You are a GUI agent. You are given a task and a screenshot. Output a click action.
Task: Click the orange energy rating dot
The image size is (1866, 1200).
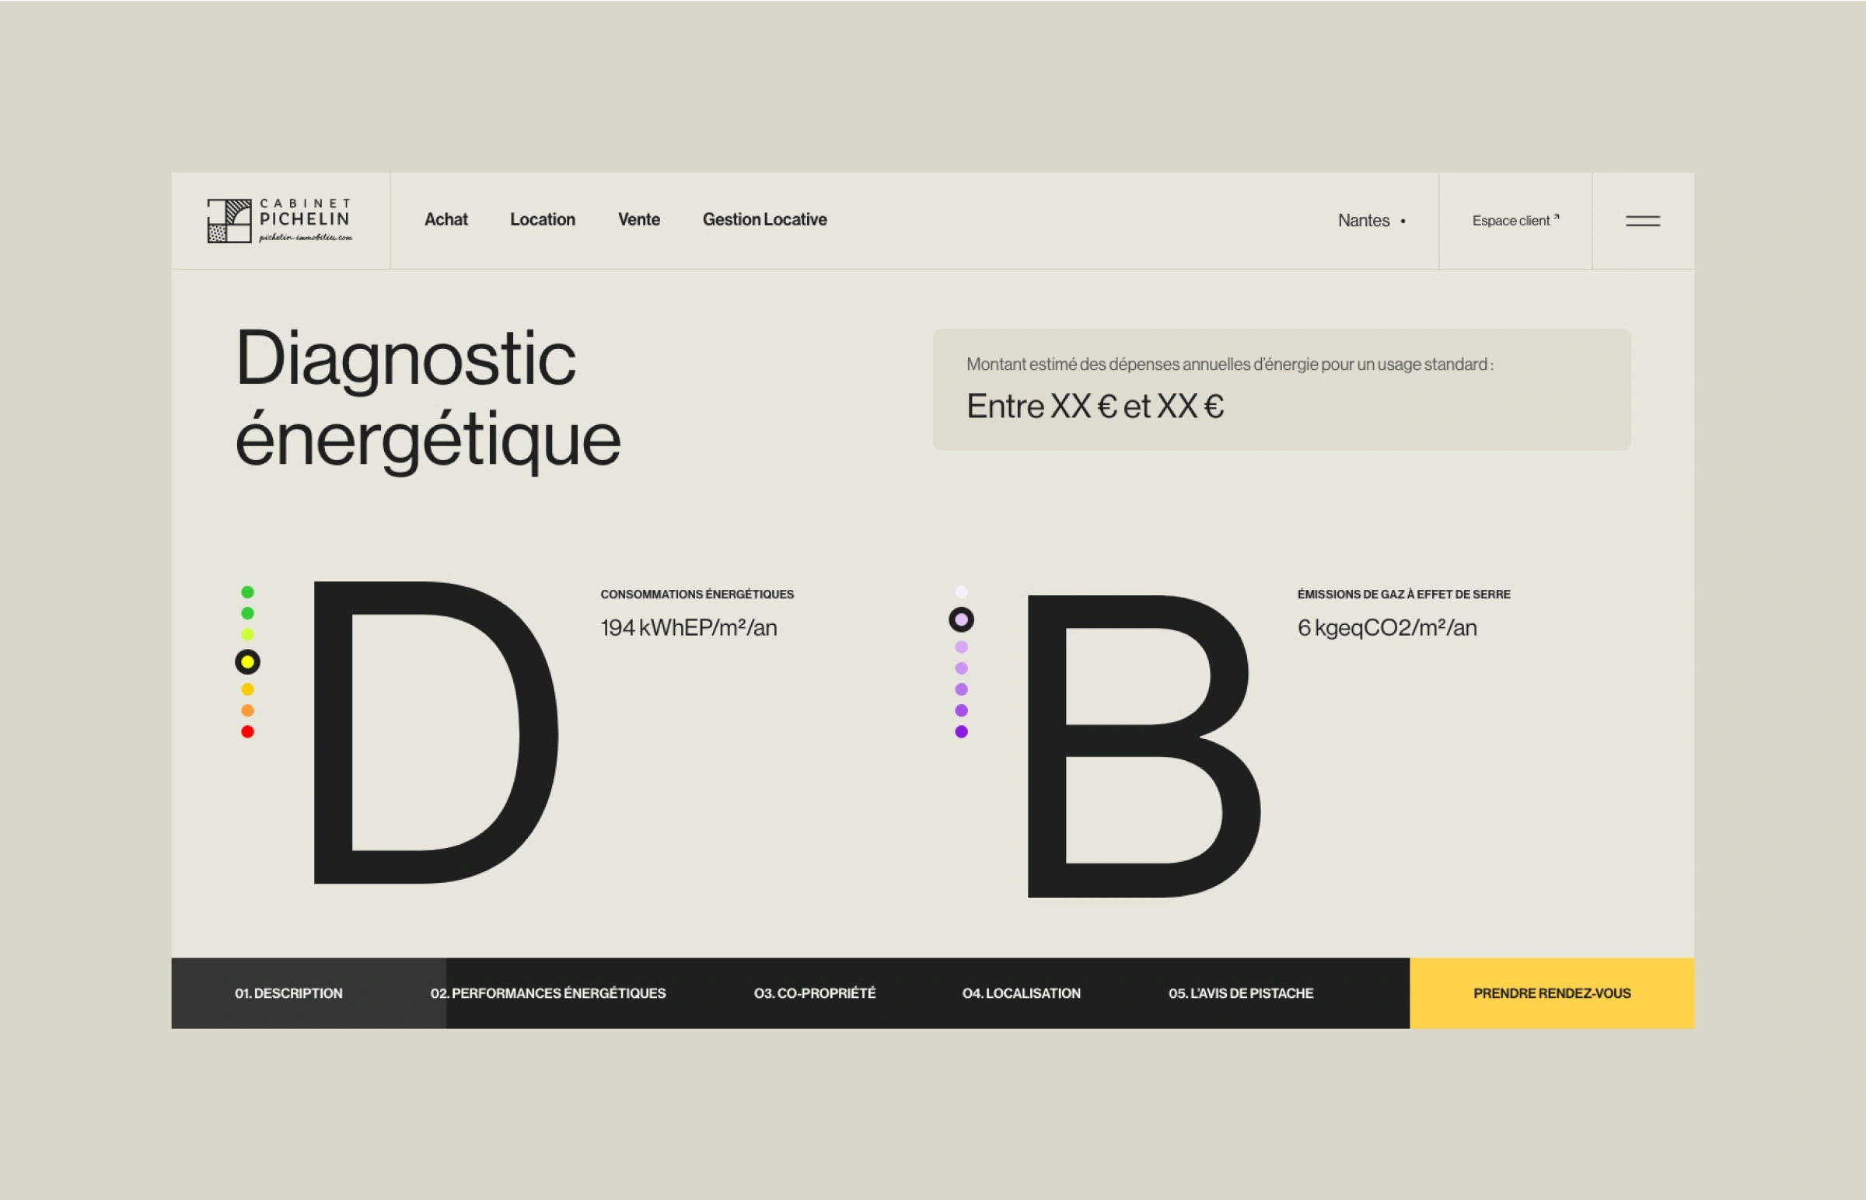tap(247, 710)
